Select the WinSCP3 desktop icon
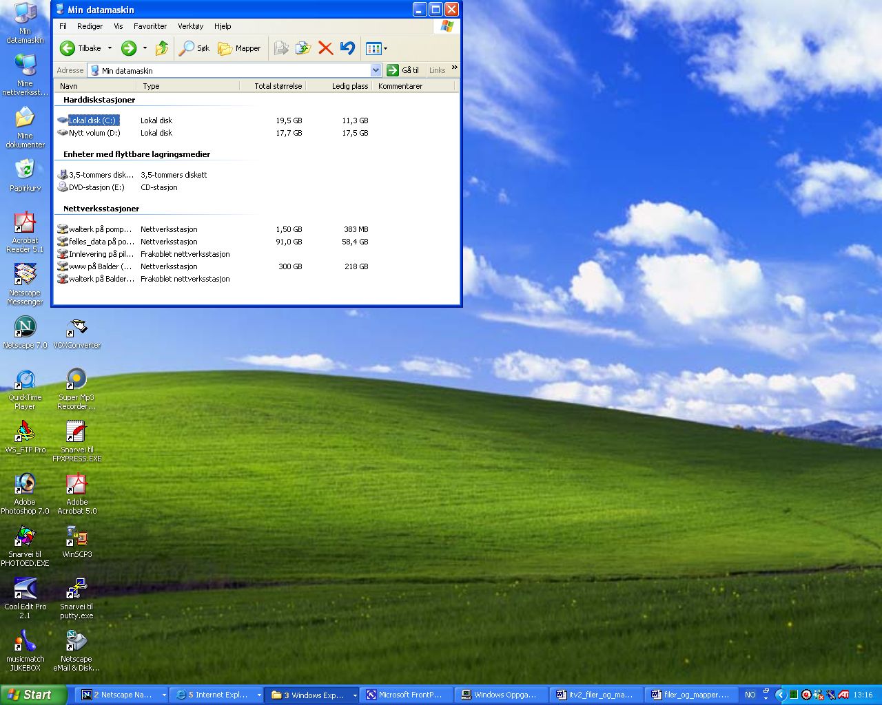The width and height of the screenshot is (882, 705). click(x=76, y=542)
